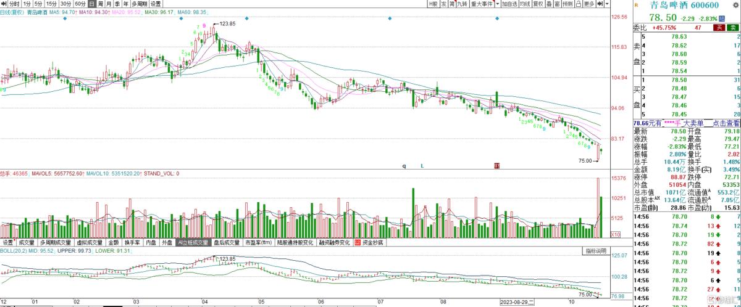Image resolution: width=741 pixels, height=307 pixels.
Task: Expand dropdown arrow at toolbar end
Action: (x=607, y=4)
